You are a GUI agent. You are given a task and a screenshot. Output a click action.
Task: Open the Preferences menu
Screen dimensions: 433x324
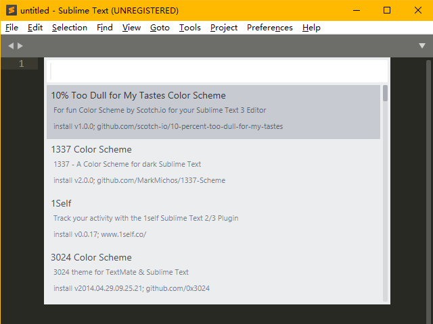pos(269,28)
